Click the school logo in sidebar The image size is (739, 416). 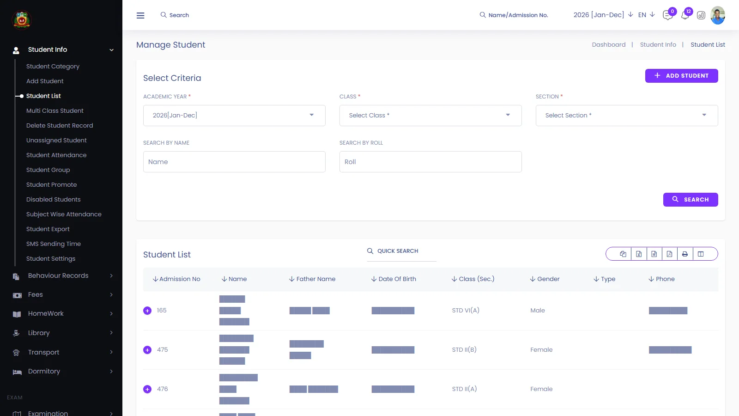coord(21,20)
